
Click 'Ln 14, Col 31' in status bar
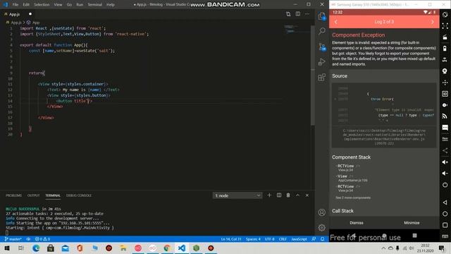click(x=231, y=239)
